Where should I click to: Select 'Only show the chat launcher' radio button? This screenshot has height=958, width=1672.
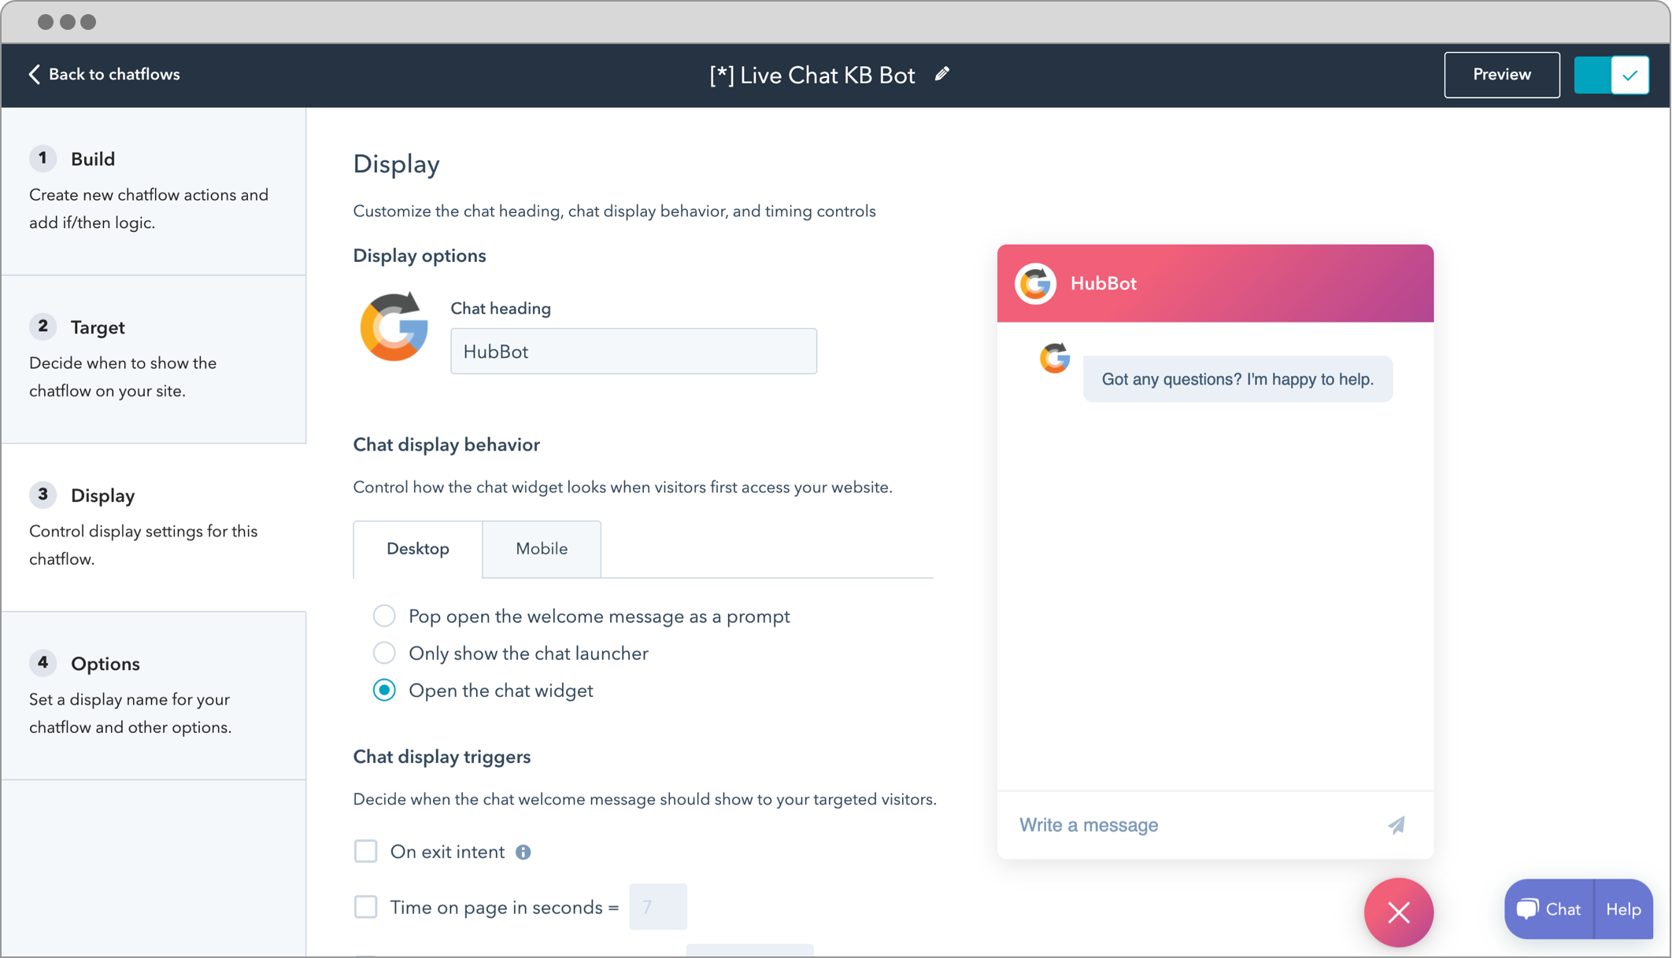(383, 653)
